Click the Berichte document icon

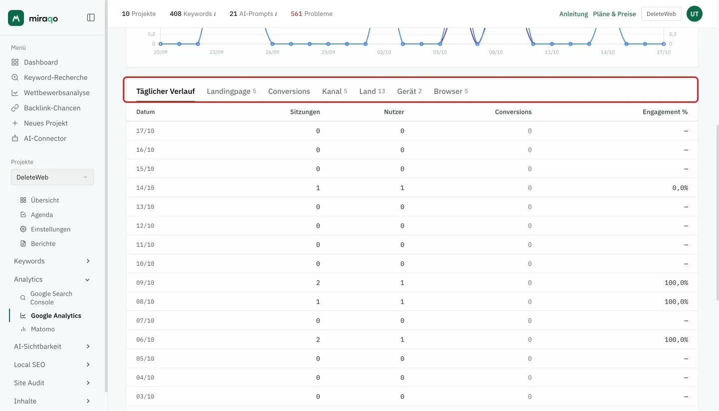[23, 244]
